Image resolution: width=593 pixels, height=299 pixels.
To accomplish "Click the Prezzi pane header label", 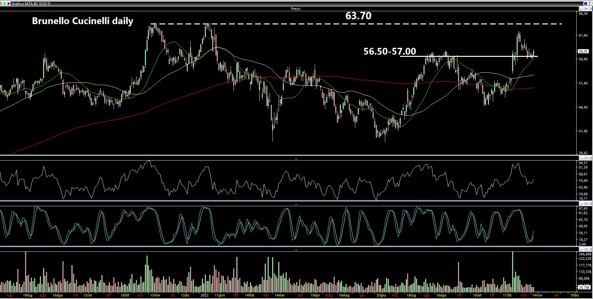I will 296,9.
